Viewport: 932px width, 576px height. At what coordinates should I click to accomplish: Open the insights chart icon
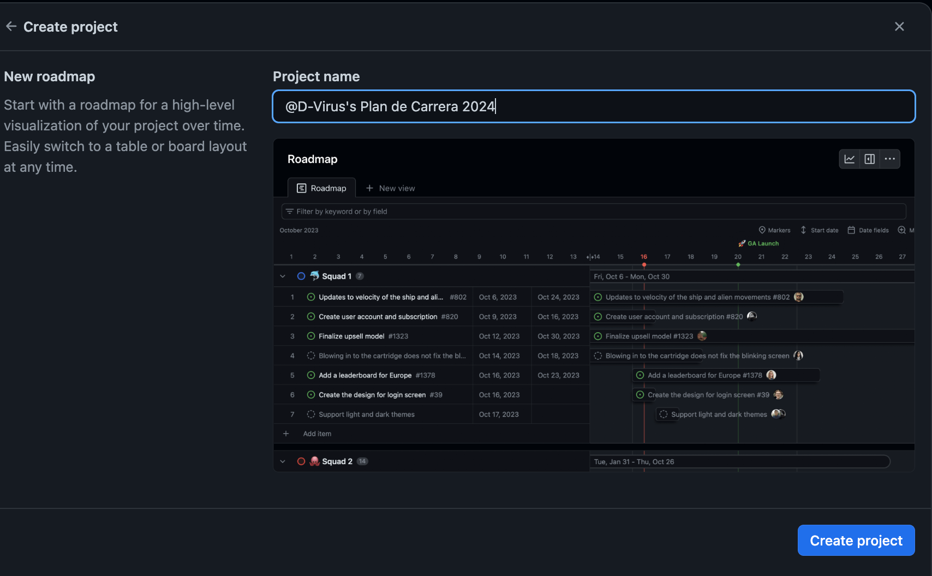[x=850, y=159]
